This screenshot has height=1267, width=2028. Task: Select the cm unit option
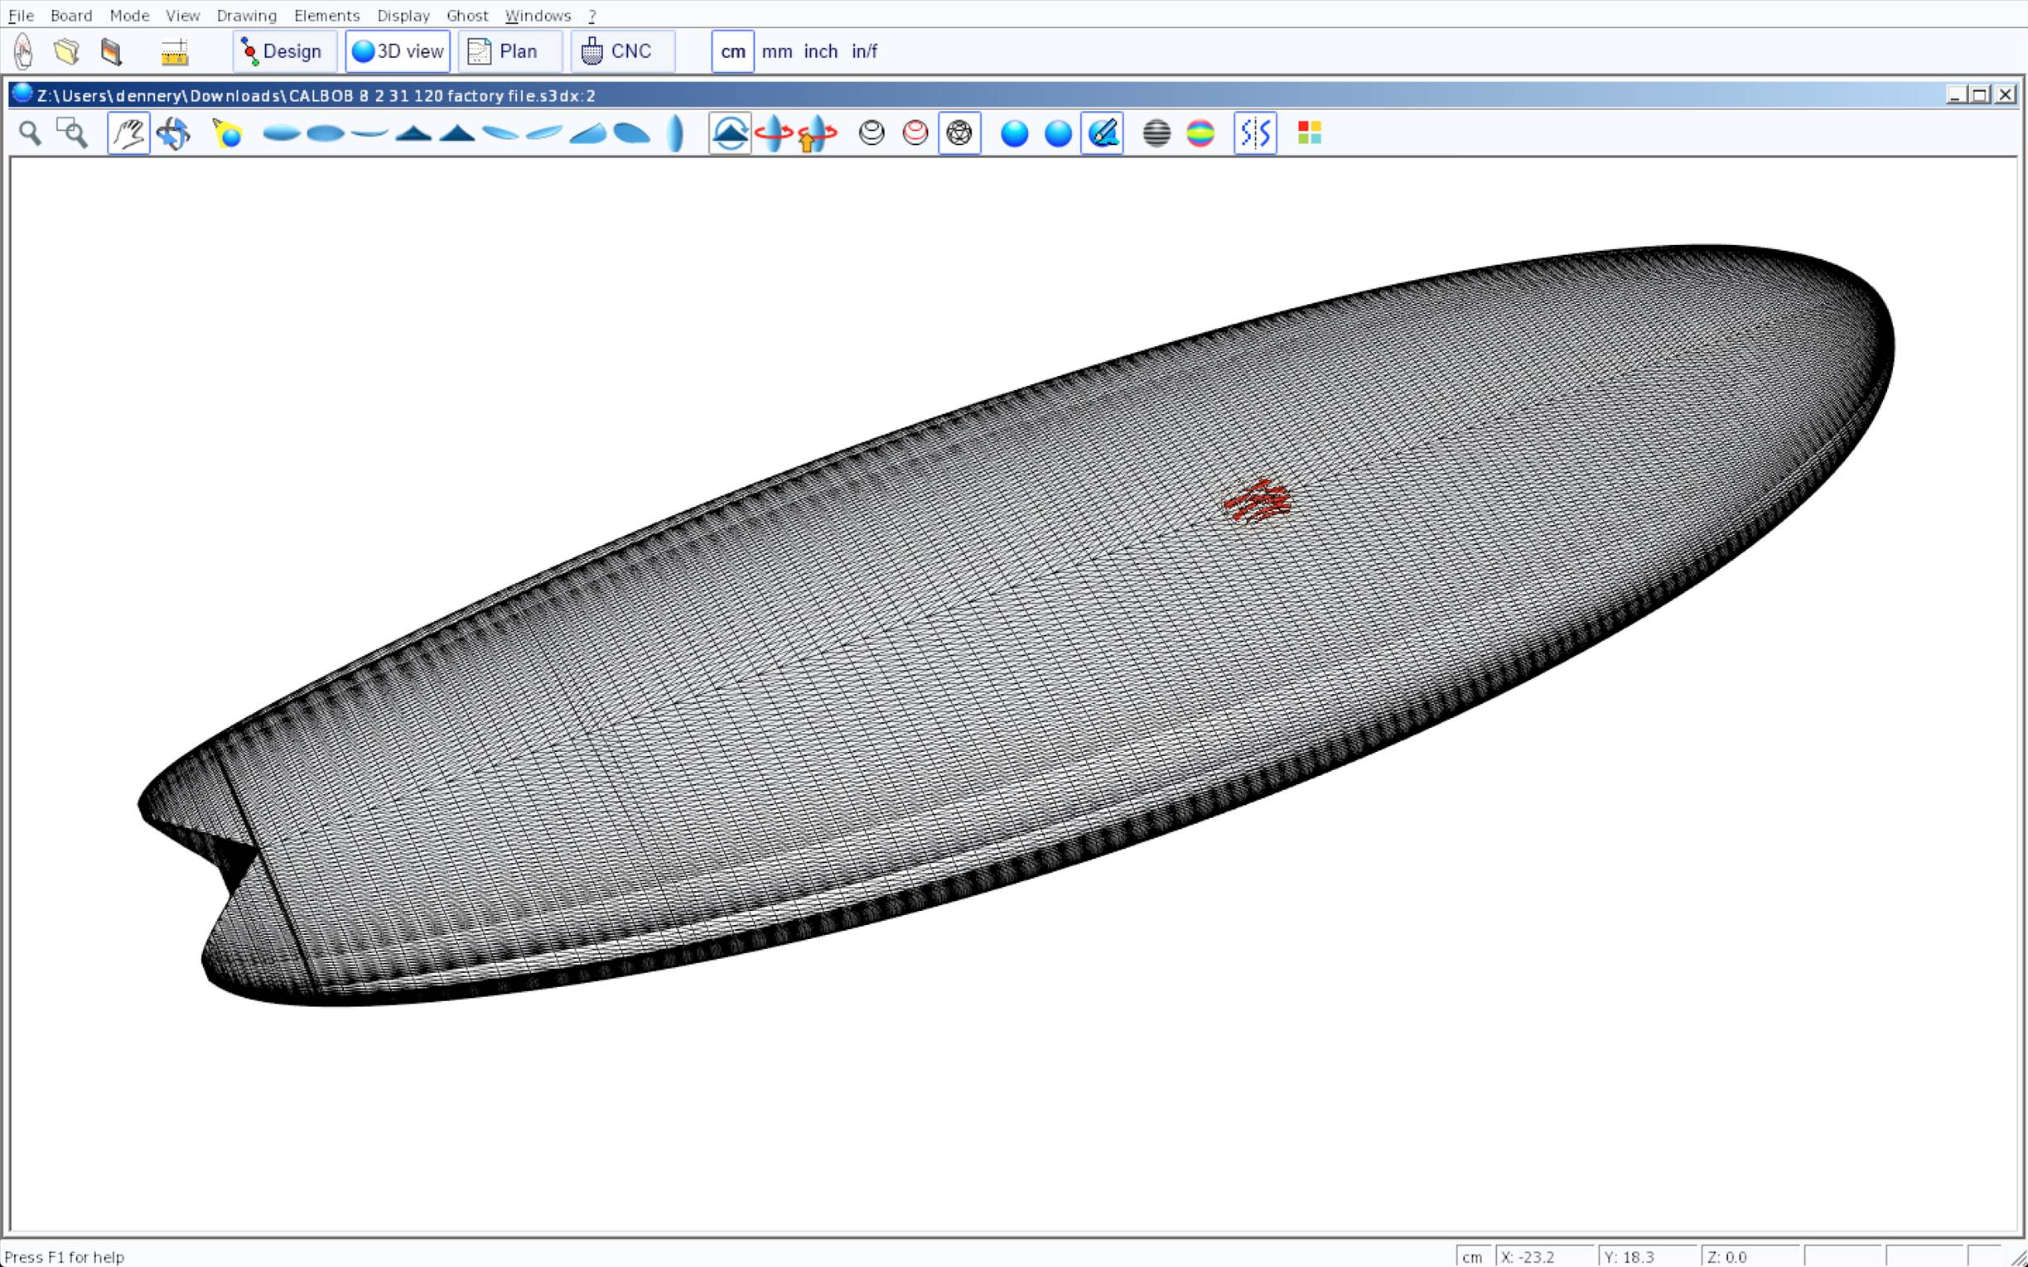(732, 52)
